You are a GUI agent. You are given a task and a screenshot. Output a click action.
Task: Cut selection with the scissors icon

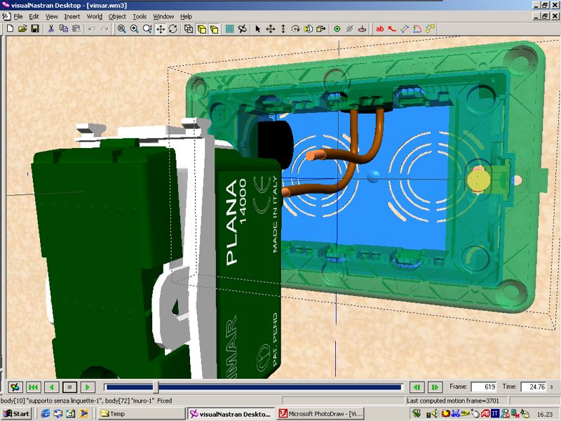51,29
